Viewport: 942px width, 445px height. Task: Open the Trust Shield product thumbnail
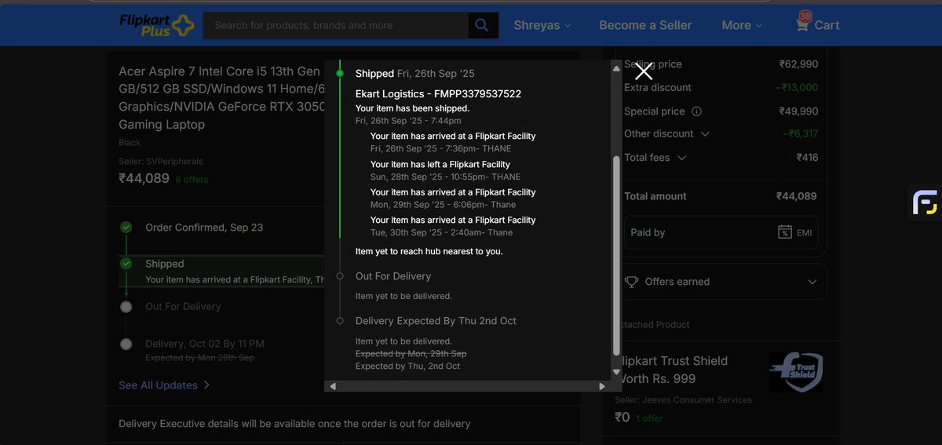(x=796, y=372)
